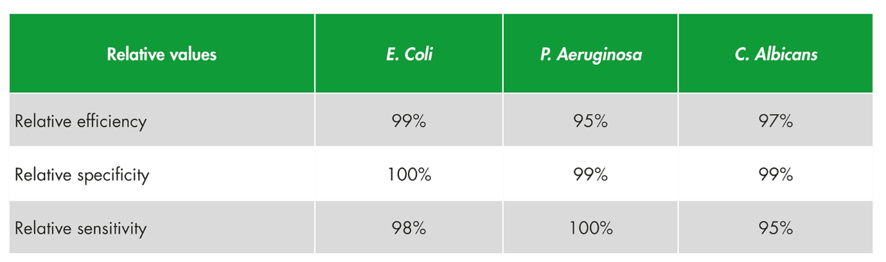The height and width of the screenshot is (262, 886).
Task: Click the word "values" in the green header
Action: click(x=191, y=55)
